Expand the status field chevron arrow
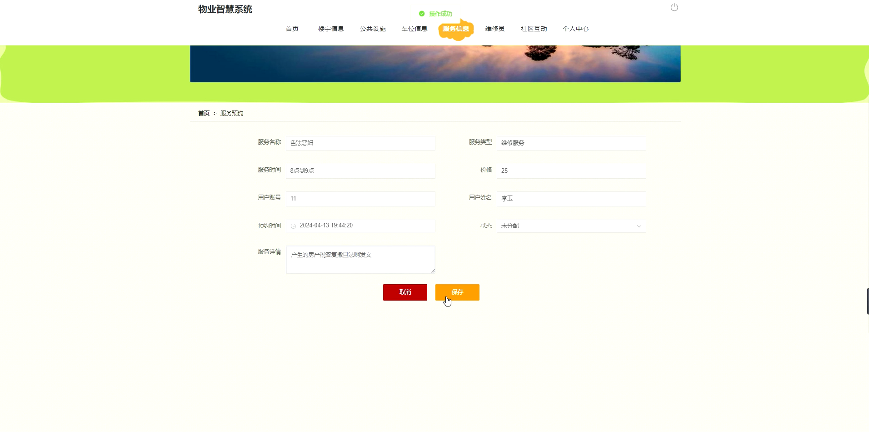 pos(639,226)
